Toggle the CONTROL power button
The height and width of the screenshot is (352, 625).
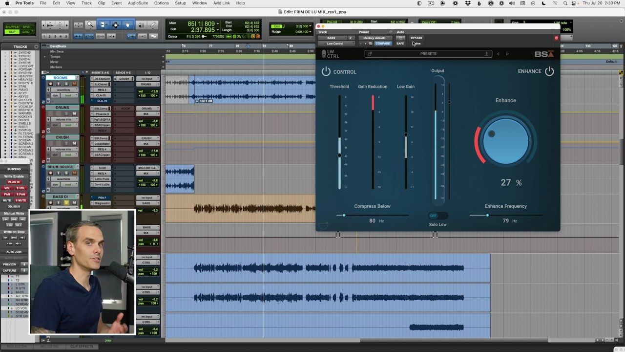click(326, 71)
